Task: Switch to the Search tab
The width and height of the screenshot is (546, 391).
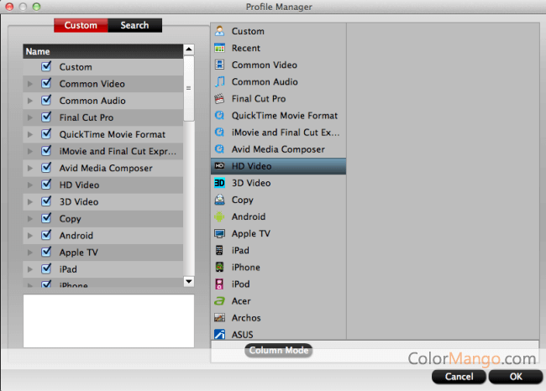Action: tap(134, 25)
